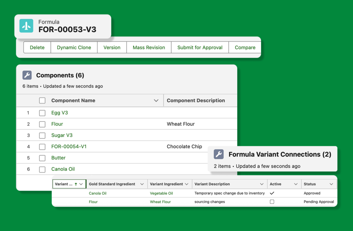Click the Active checkmark for Canola Oil
The width and height of the screenshot is (353, 231).
(272, 193)
